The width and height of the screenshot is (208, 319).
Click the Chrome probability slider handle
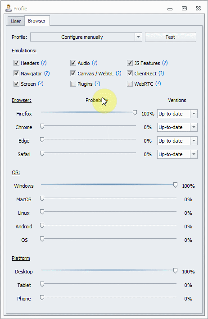(x=42, y=126)
